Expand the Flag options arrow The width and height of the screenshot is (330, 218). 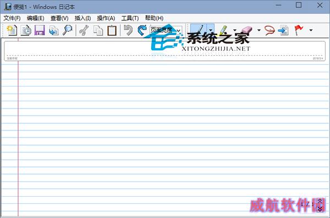[x=311, y=30]
